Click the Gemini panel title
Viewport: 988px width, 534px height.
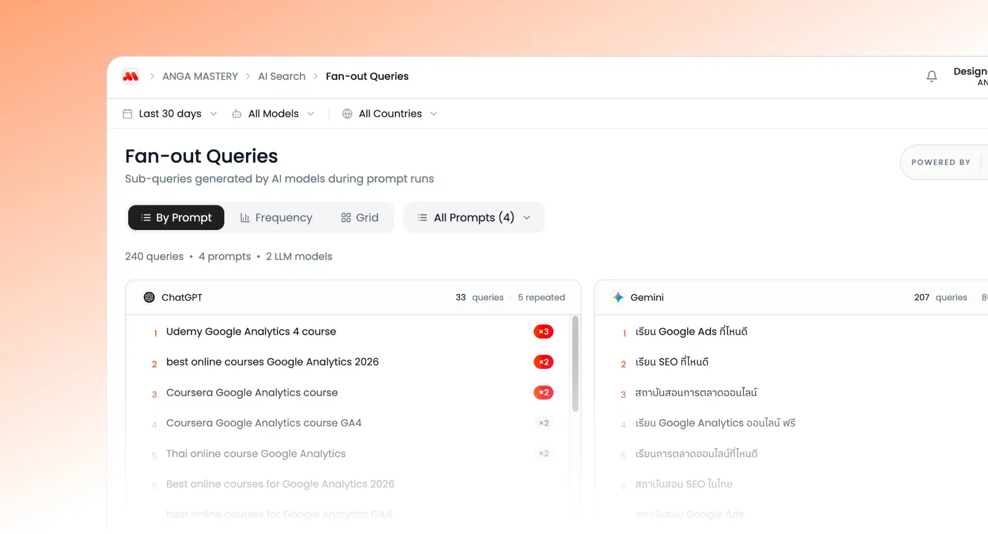click(647, 297)
